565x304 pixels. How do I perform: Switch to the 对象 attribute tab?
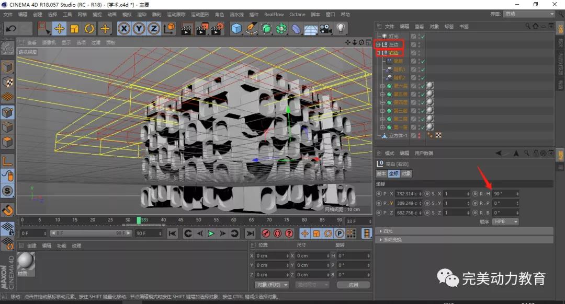[406, 173]
